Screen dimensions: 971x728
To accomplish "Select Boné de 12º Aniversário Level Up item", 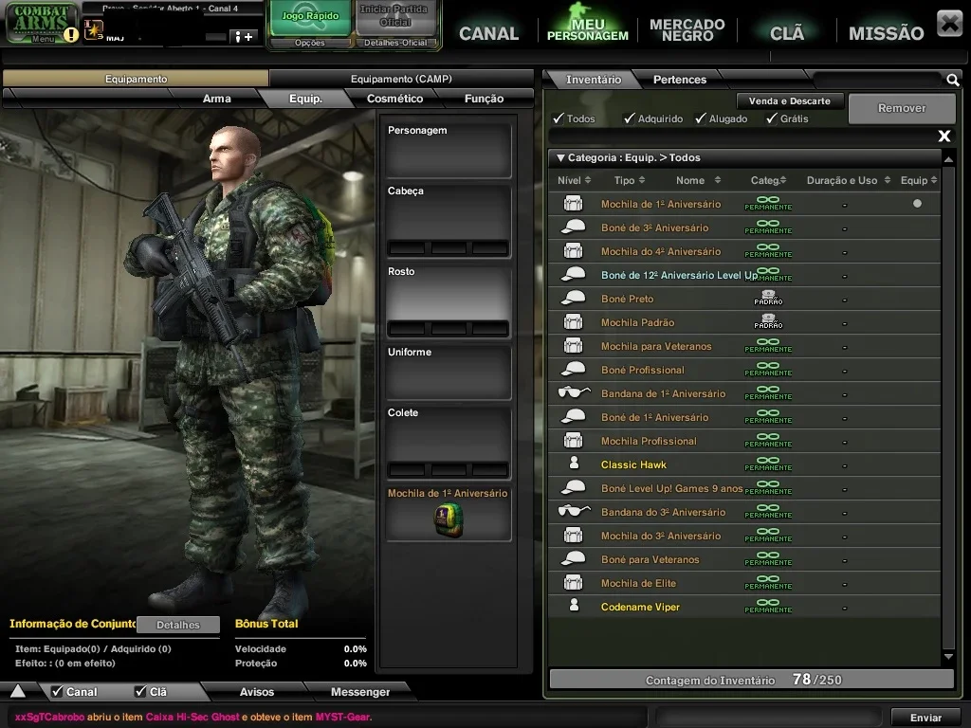I will pyautogui.click(x=743, y=275).
